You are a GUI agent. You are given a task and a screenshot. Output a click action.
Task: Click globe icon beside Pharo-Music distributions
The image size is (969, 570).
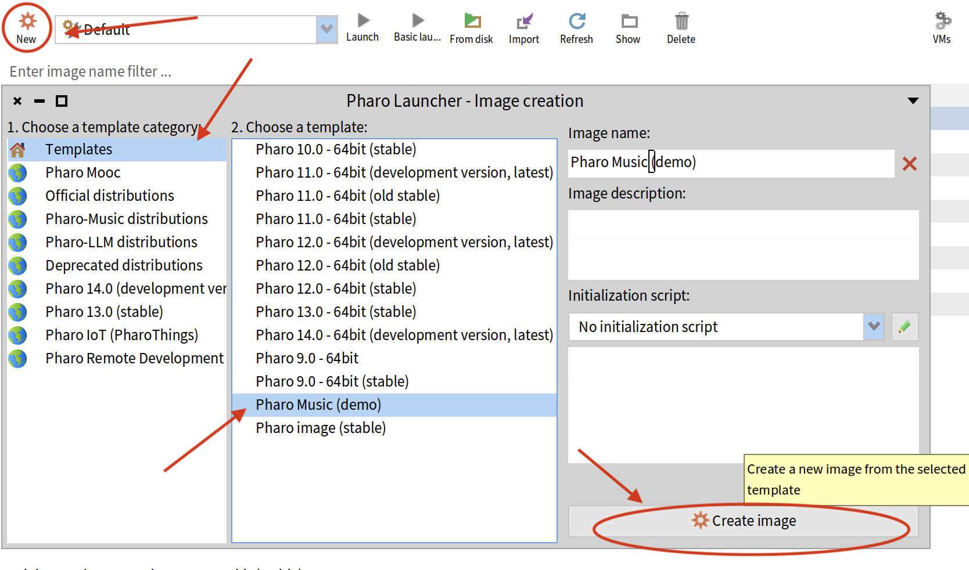pyautogui.click(x=17, y=219)
